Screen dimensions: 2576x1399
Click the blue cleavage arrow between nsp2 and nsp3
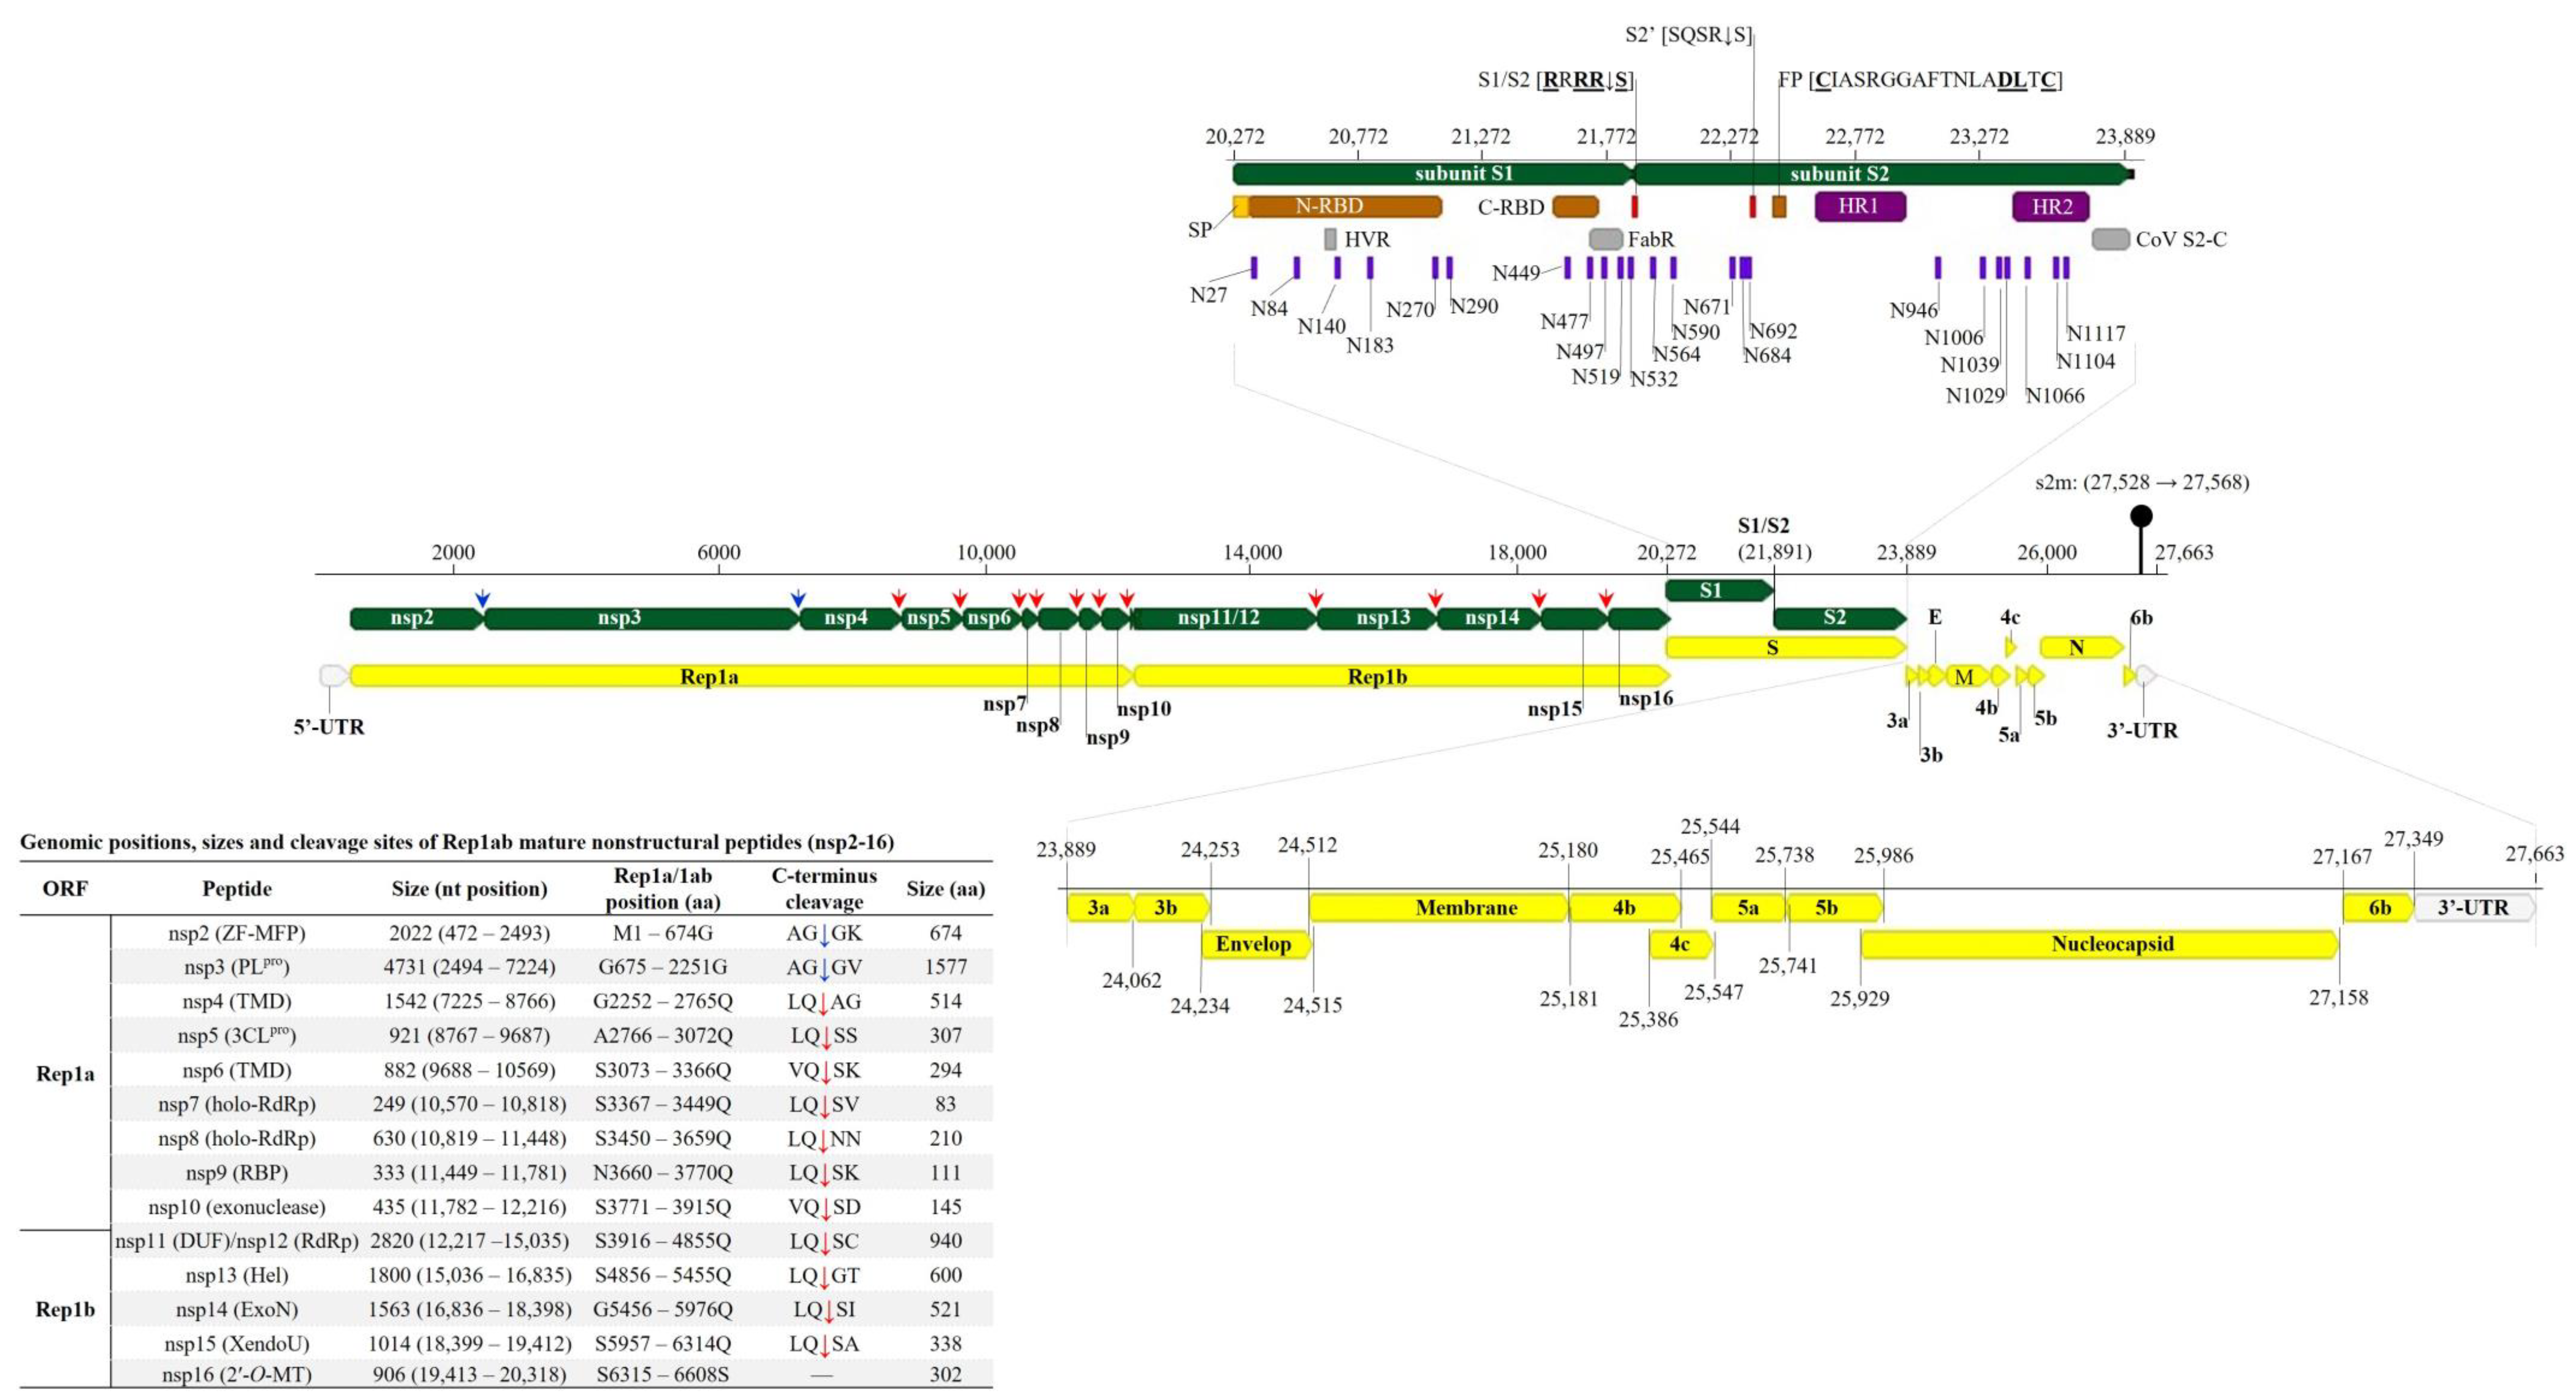coord(483,599)
